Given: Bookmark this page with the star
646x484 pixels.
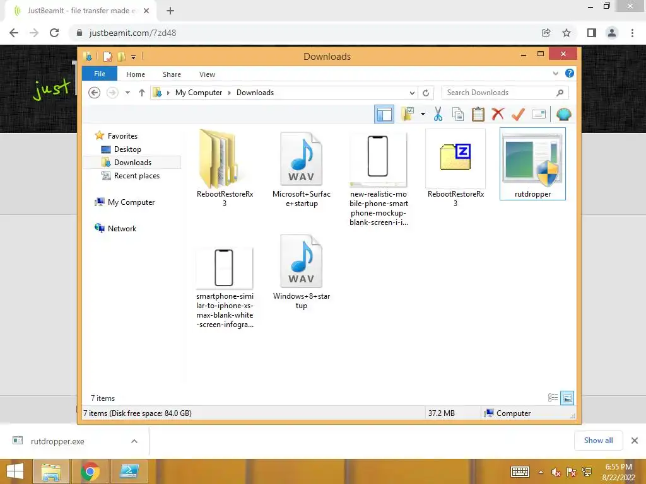Looking at the screenshot, I should (567, 33).
